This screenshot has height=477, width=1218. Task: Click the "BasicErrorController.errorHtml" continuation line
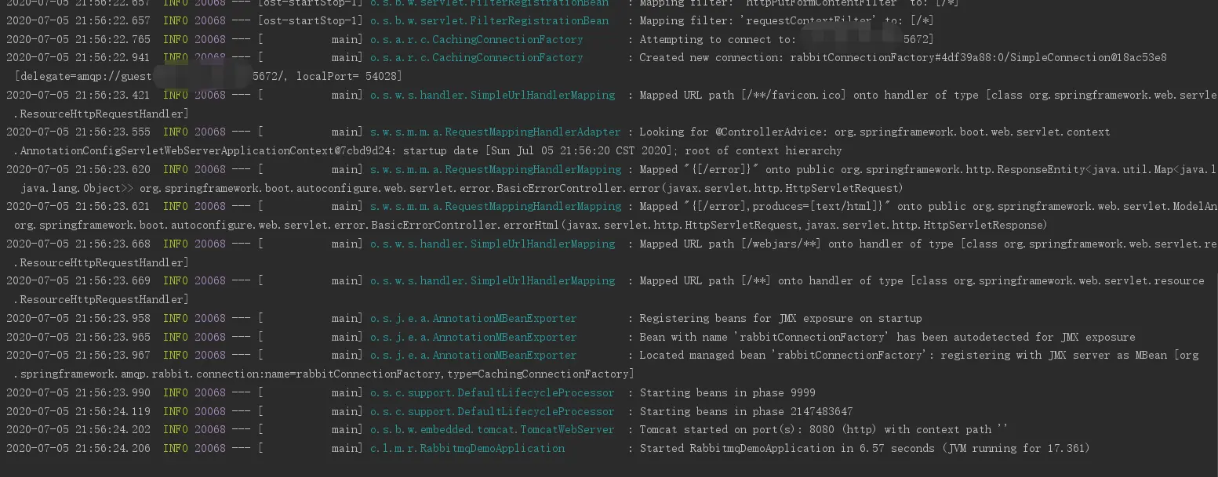530,225
